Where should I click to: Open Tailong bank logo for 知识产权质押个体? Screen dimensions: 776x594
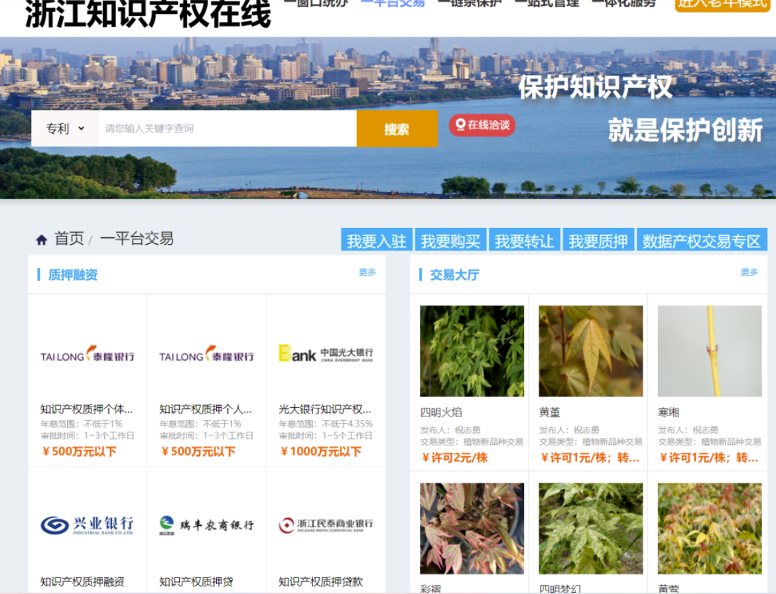tap(88, 354)
